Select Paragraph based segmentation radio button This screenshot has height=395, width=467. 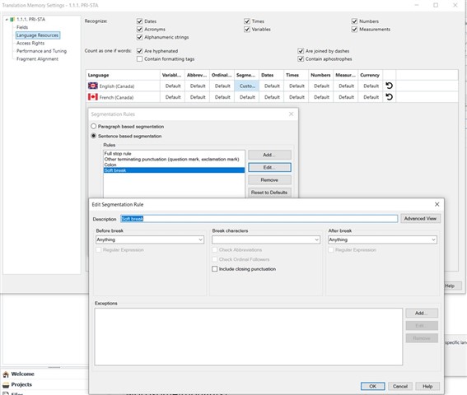coord(94,126)
